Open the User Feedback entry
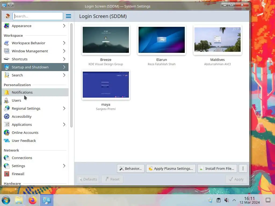The image size is (275, 206). pyautogui.click(x=35, y=141)
